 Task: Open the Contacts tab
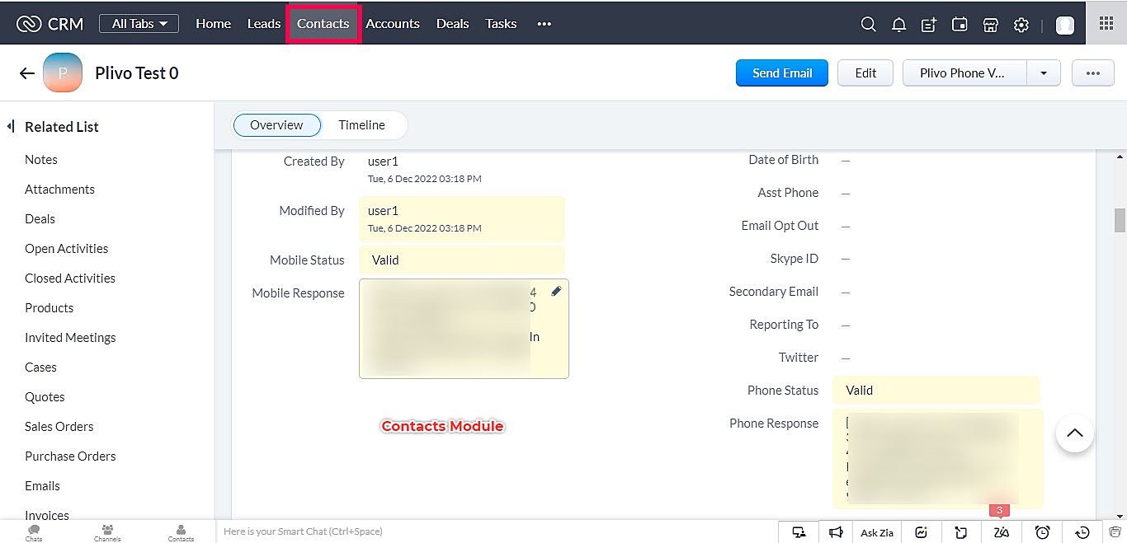(x=323, y=24)
